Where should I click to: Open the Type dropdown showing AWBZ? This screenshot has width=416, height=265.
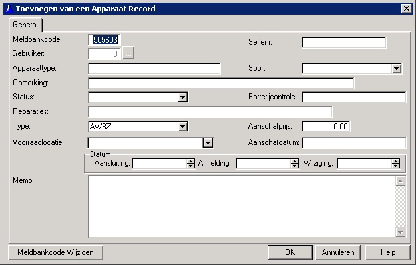182,127
